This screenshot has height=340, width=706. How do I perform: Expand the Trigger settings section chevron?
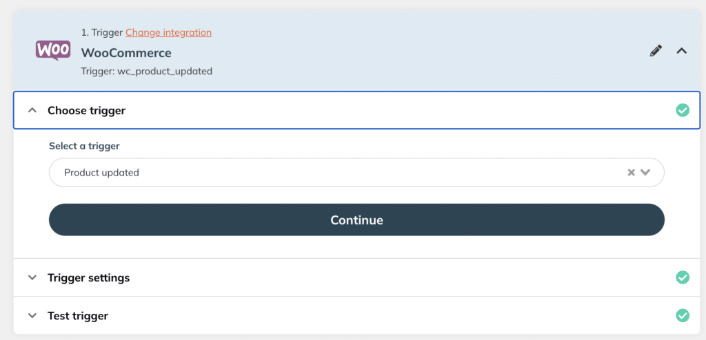32,277
